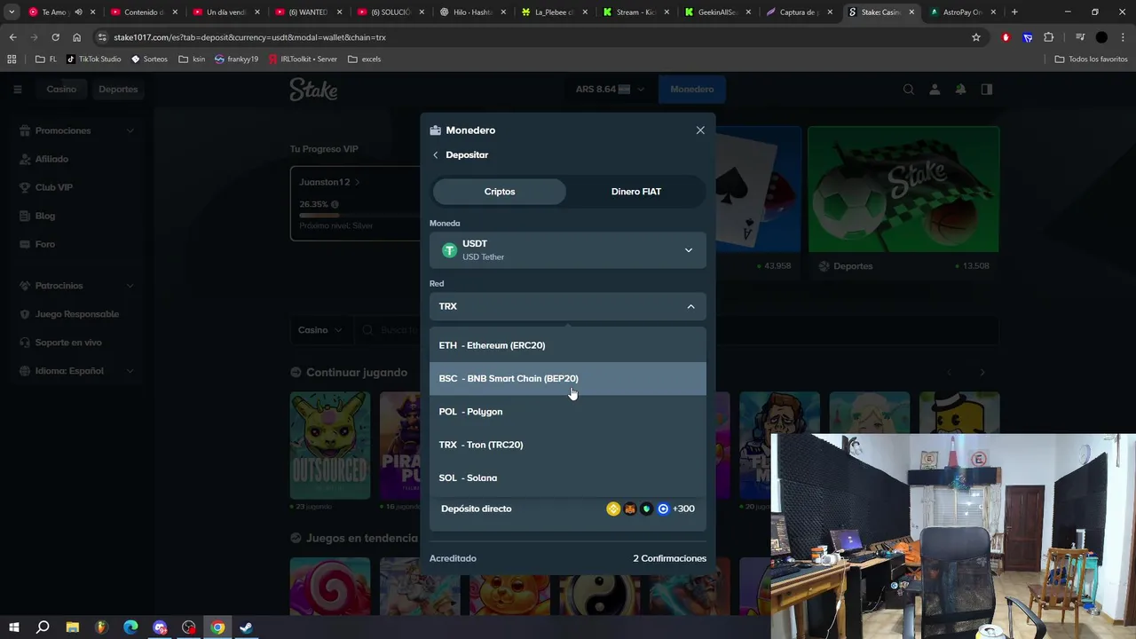Screen dimensions: 1136x639
Task: Expand the Promociones sidebar menu
Action: click(x=77, y=130)
